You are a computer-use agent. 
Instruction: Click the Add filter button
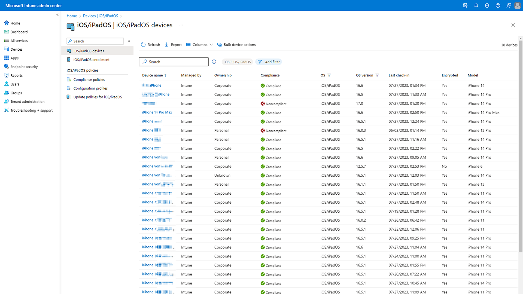269,62
